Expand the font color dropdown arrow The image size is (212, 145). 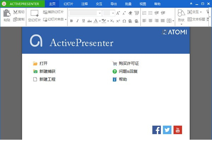pos(100,21)
